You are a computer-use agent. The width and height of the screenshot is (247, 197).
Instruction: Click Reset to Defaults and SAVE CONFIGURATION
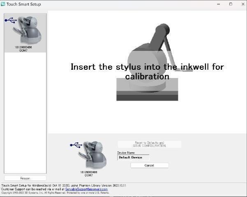point(150,144)
